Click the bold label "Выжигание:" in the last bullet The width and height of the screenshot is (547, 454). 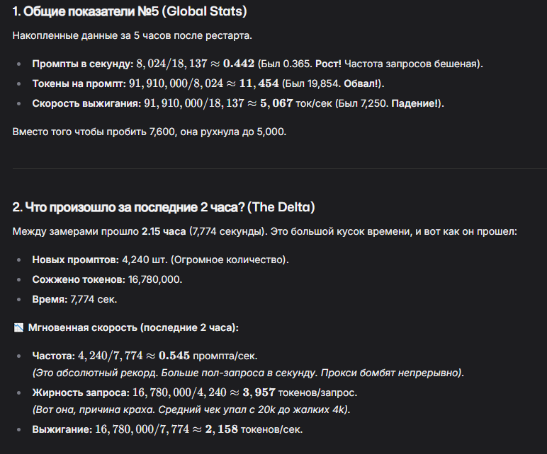coord(61,429)
